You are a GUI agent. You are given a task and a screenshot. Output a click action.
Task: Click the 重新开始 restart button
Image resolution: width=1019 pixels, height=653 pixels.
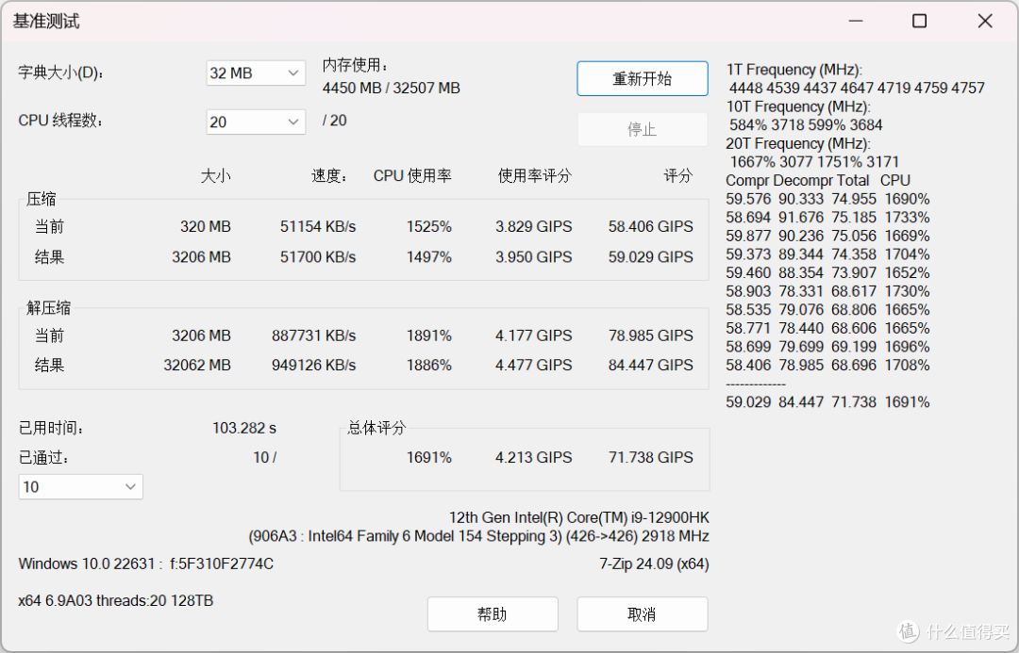(x=642, y=79)
